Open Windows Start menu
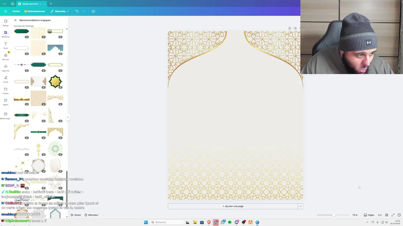The image size is (403, 226). click(146, 222)
